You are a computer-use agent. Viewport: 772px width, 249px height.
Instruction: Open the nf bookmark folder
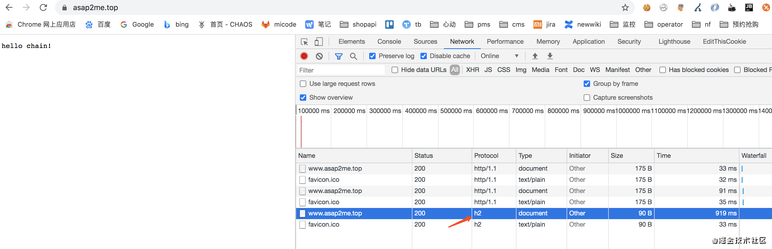click(x=701, y=25)
